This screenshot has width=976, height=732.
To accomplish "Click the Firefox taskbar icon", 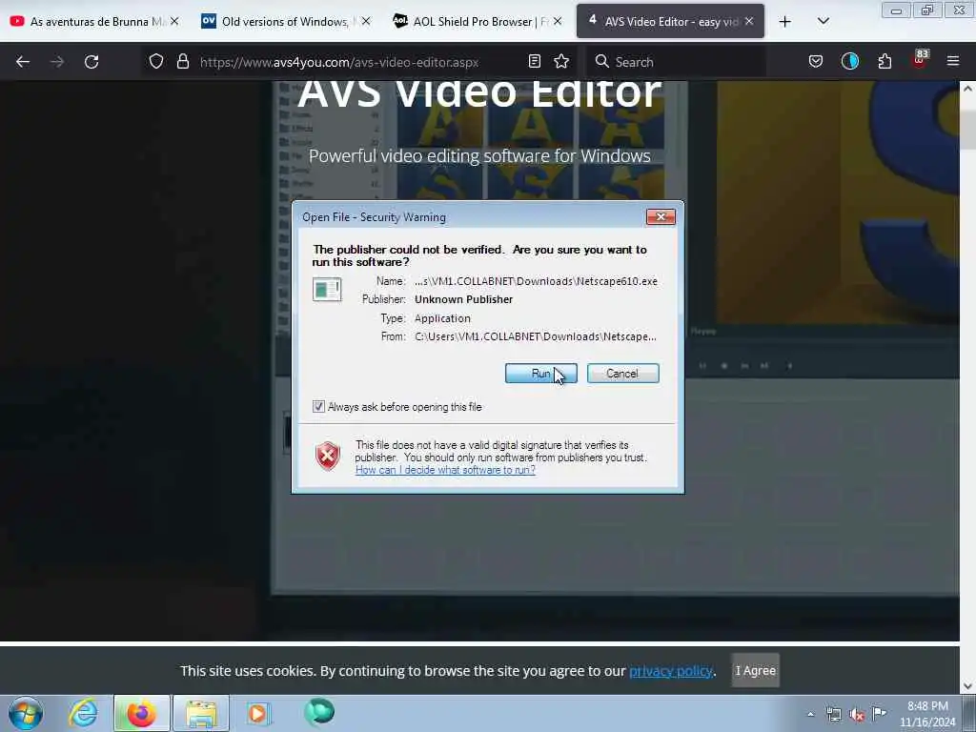I will click(x=141, y=713).
